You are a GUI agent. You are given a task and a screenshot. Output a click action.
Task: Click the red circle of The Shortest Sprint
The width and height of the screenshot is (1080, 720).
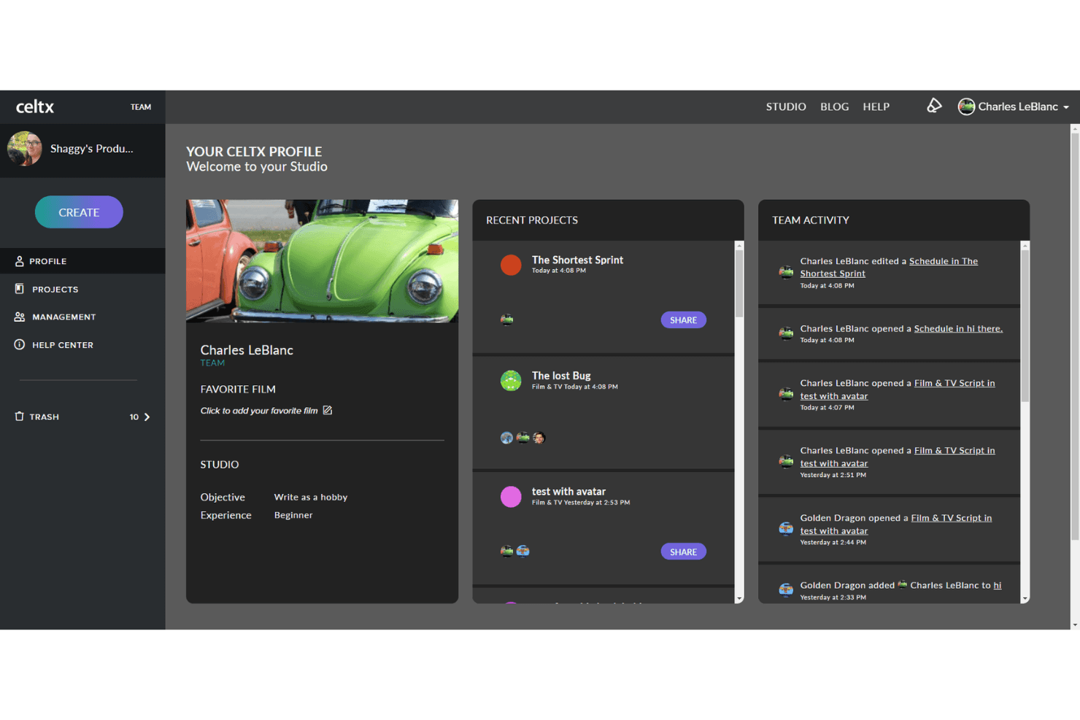(x=511, y=265)
